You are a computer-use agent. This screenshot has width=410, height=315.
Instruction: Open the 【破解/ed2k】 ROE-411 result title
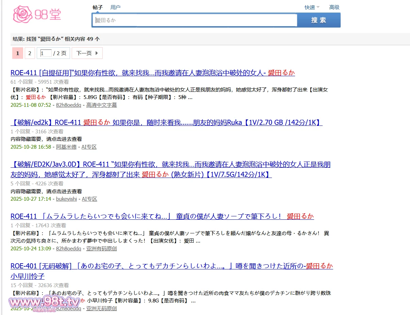click(x=166, y=122)
